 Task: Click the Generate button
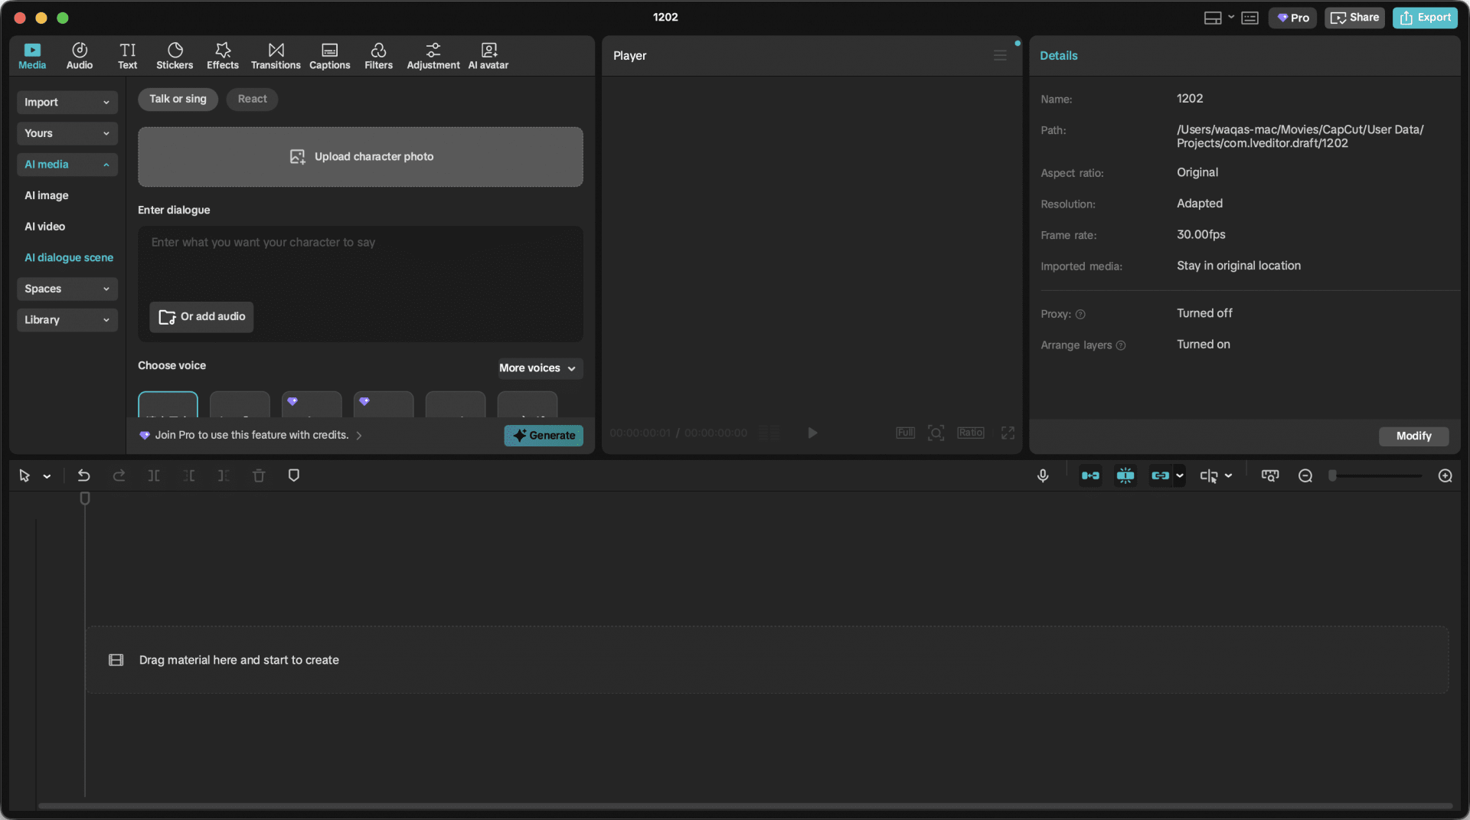tap(544, 436)
